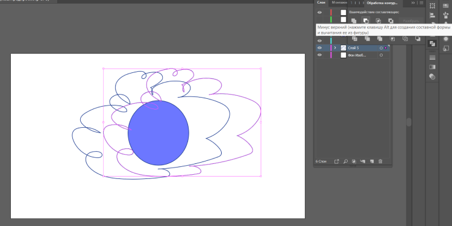Image resolution: width=452 pixels, height=226 pixels.
Task: Open the Gradient panel from the dock
Action: [x=432, y=67]
